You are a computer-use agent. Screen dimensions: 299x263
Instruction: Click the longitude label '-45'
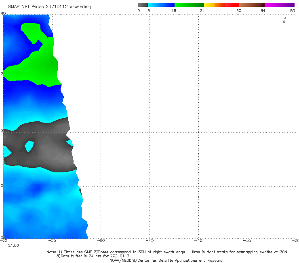[x=149, y=240]
